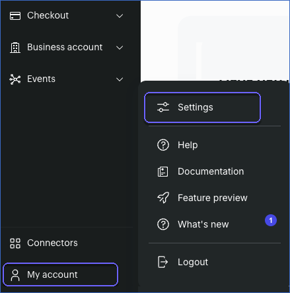Click the Feature preview rocket icon
Screen dimensions: 290x293
tap(163, 198)
